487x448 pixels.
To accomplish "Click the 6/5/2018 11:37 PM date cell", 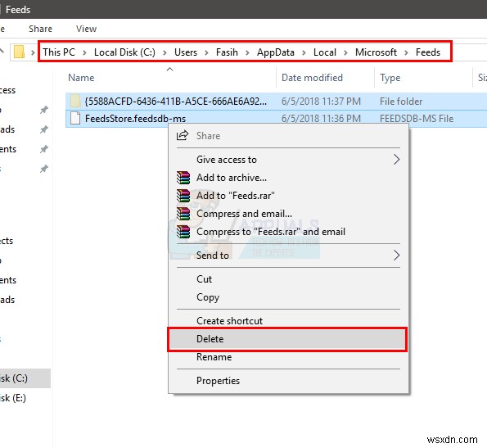I will tap(321, 101).
